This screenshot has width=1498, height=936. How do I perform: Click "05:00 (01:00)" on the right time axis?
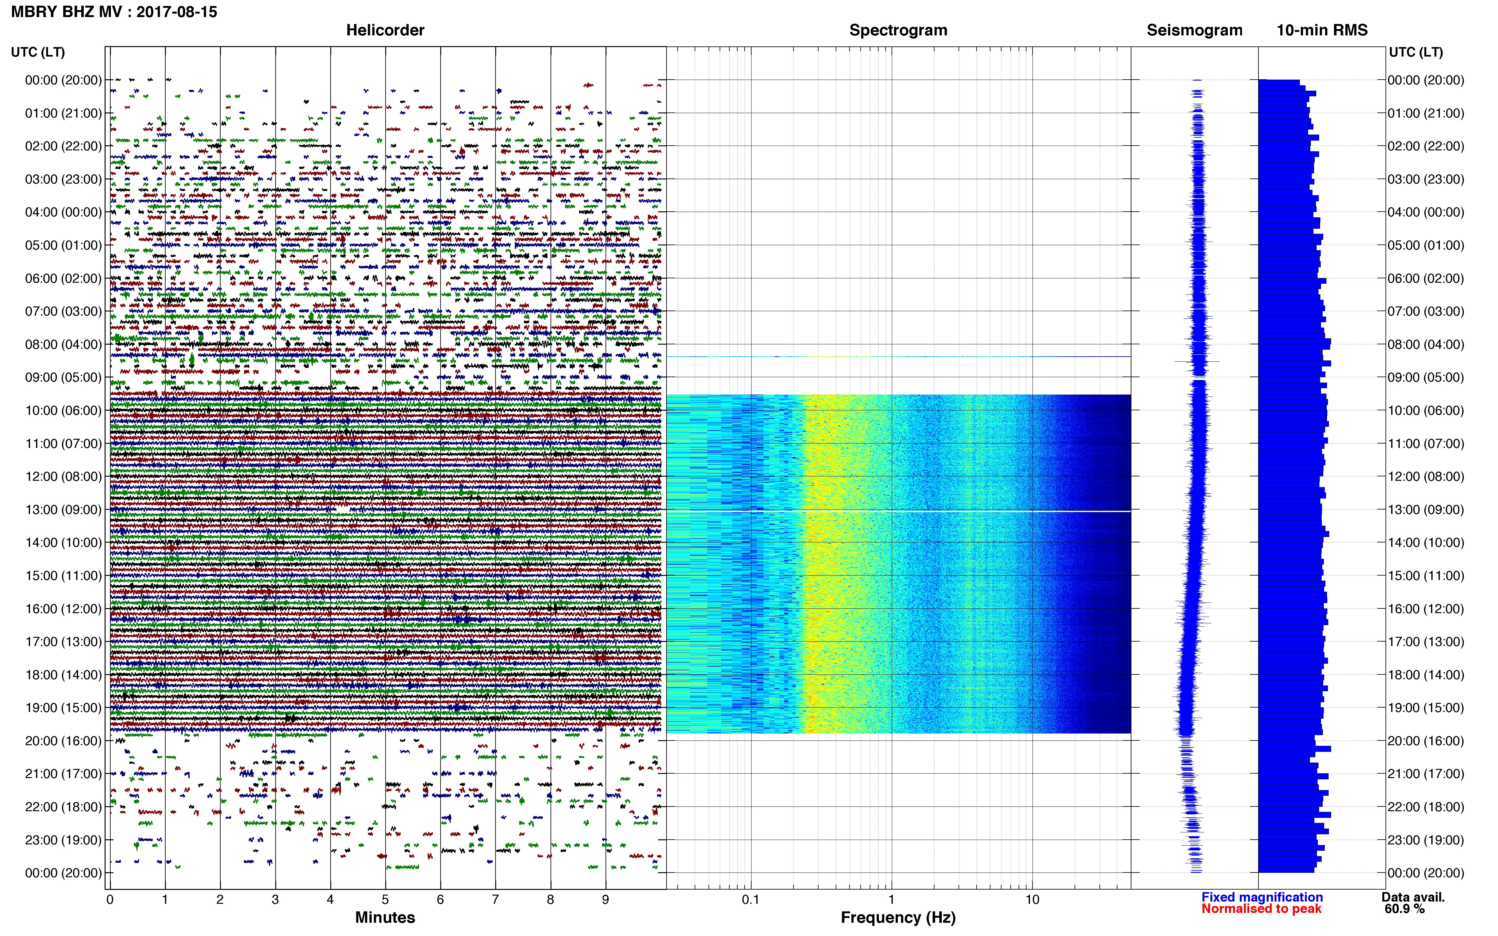tap(1426, 245)
